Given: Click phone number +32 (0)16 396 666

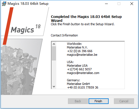Looking at the screenshot, I should pyautogui.click(x=80, y=51).
